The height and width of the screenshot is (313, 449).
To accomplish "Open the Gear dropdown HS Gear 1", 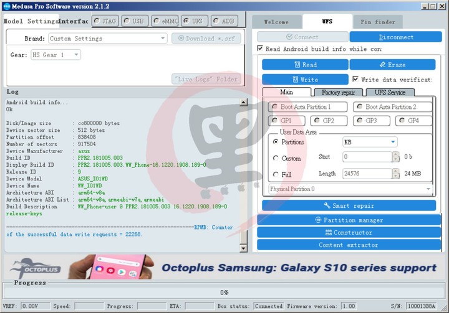I will [56, 55].
